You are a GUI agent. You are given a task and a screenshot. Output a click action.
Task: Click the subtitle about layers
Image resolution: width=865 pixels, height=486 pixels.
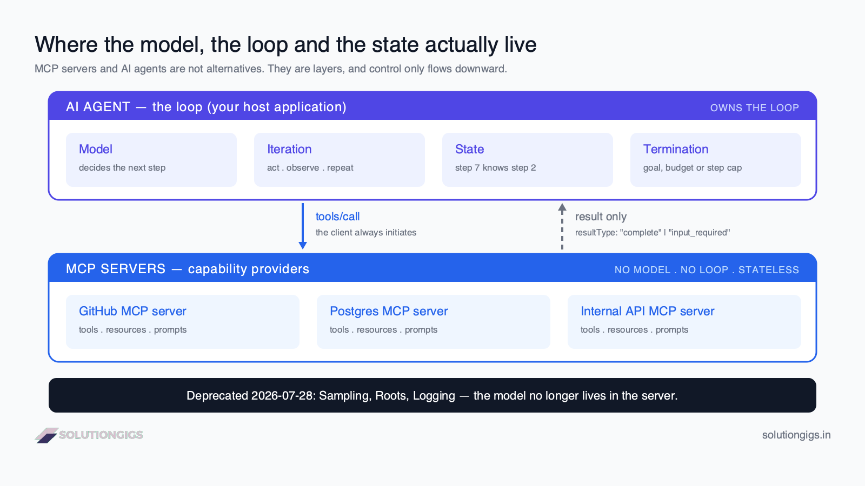pos(271,69)
